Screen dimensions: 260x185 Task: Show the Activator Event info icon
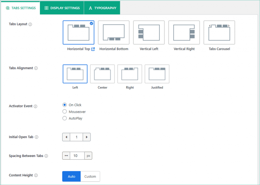tap(36, 106)
